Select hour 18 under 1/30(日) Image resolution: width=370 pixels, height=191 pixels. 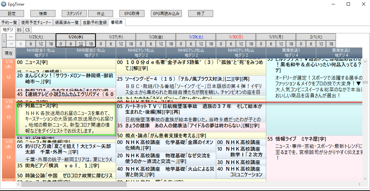coord(251,44)
